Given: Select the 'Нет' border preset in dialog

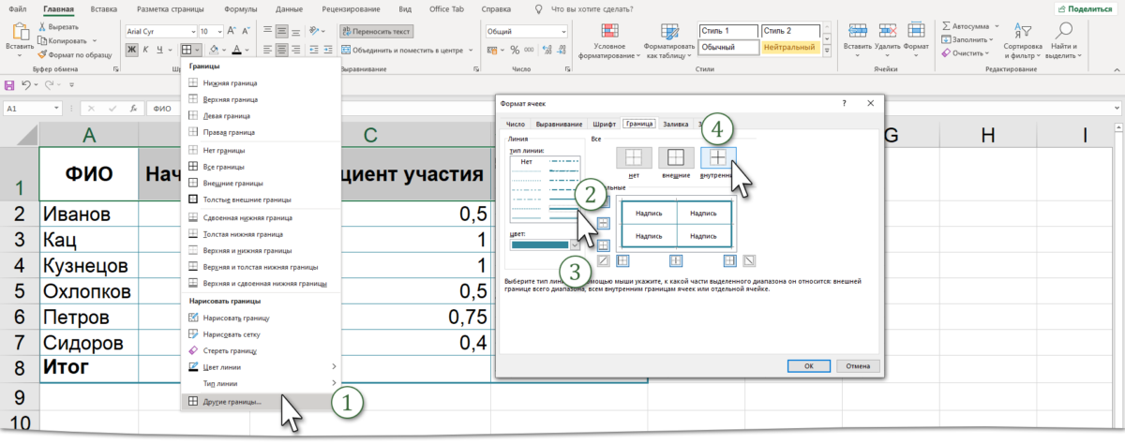Looking at the screenshot, I should (634, 159).
